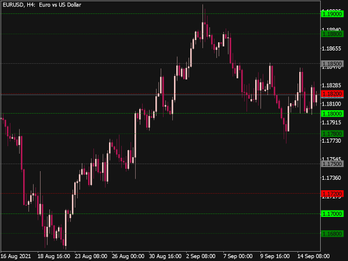348x261 pixels.
Task: Select the red 1.18200 level label
Action: coord(332,93)
